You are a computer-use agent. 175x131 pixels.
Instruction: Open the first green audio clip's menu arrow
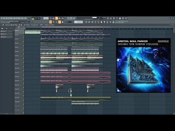26,31
